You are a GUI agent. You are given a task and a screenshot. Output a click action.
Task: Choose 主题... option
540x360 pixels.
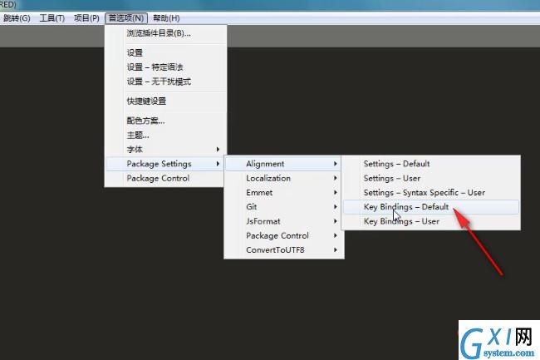(165, 135)
